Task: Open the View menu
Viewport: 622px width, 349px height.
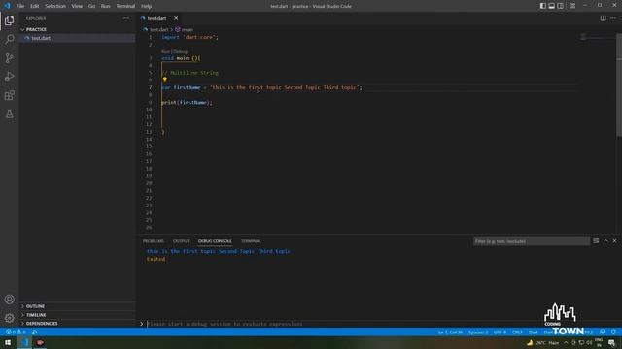Action: coord(77,6)
